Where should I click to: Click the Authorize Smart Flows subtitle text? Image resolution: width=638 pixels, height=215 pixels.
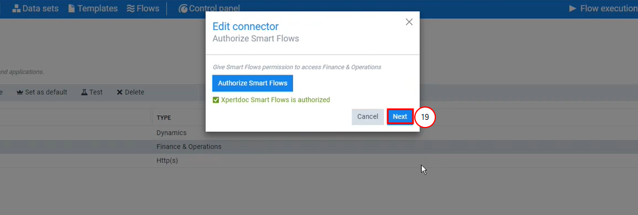(x=256, y=39)
